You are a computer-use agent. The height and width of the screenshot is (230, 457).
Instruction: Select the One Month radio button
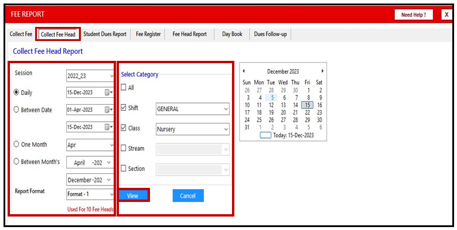(16, 145)
